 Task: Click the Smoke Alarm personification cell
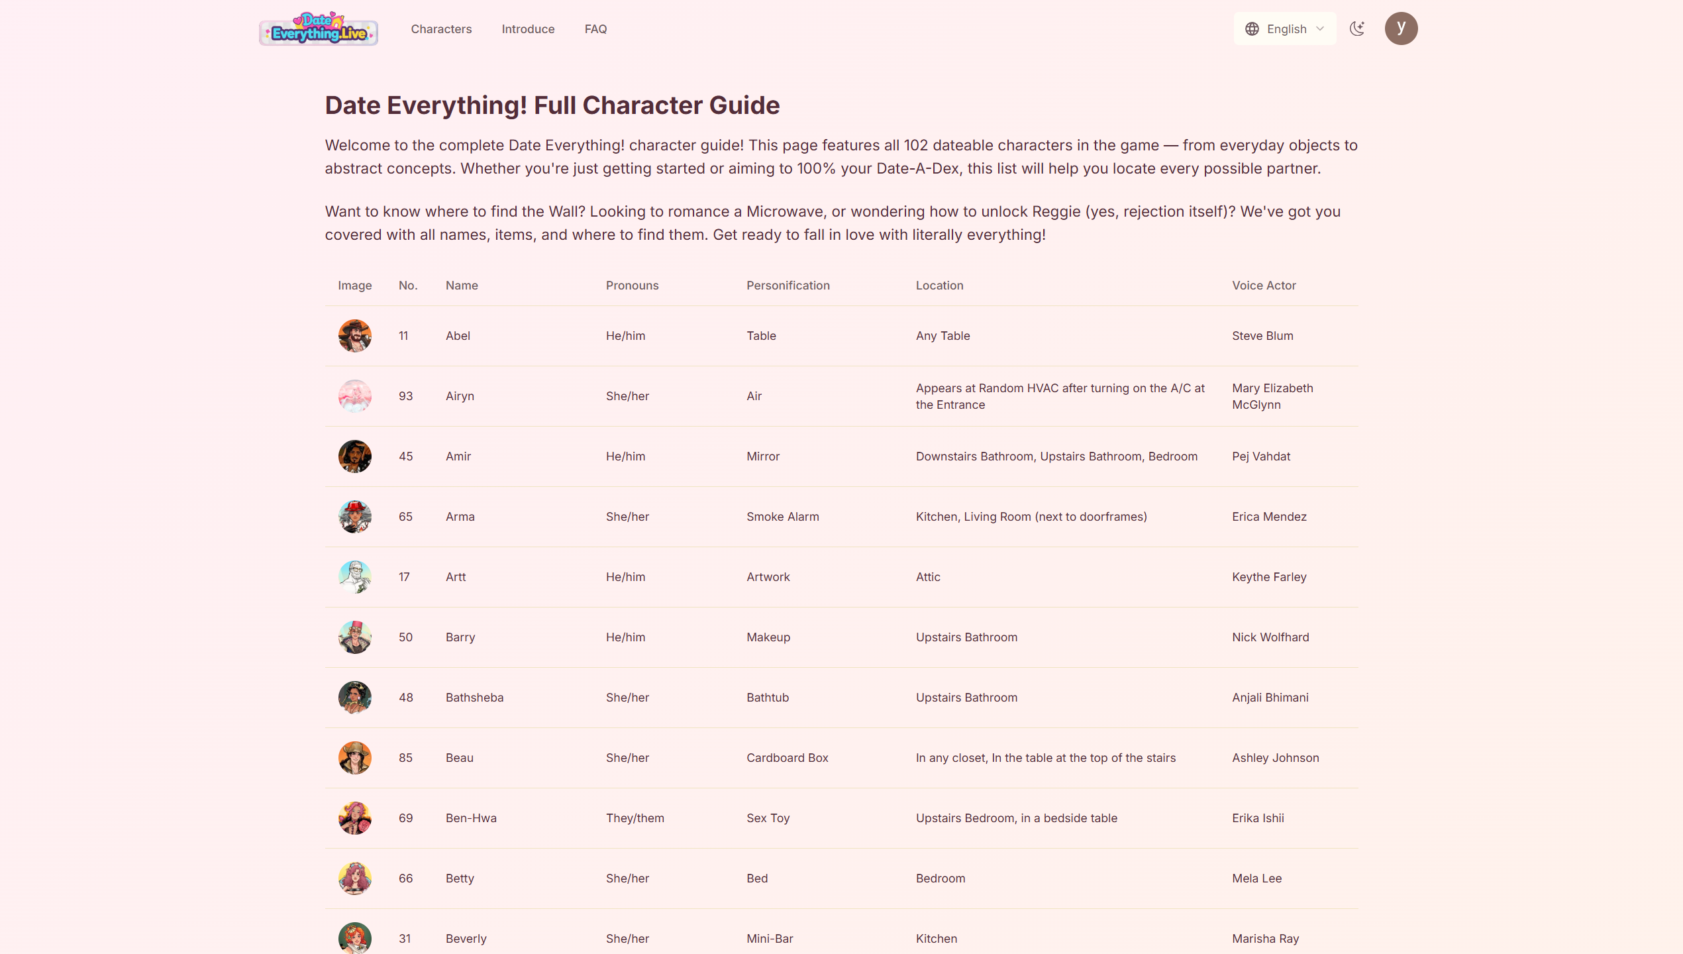[x=782, y=517]
